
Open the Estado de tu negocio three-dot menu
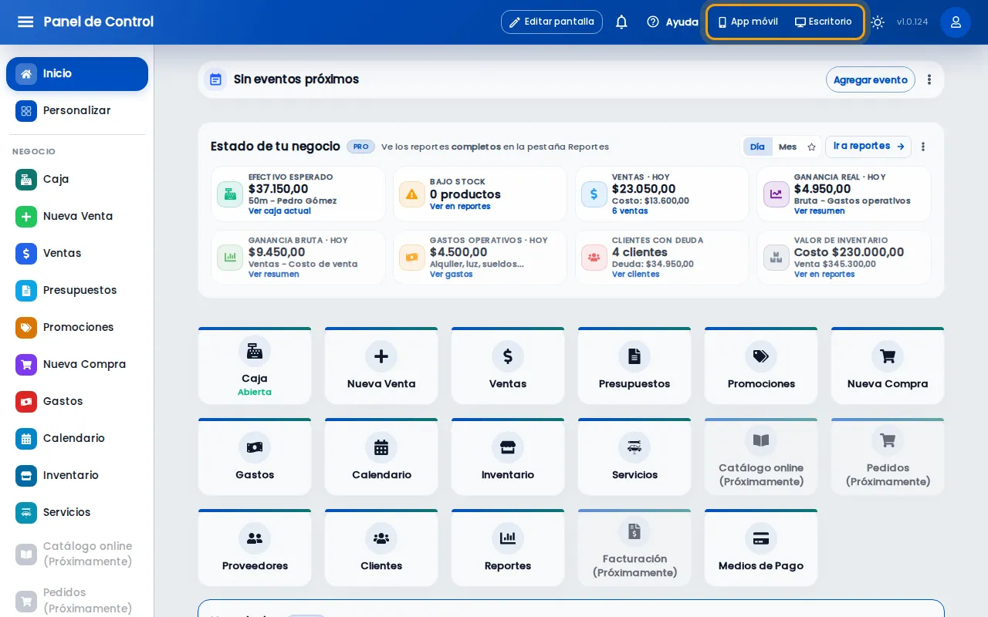click(x=923, y=147)
